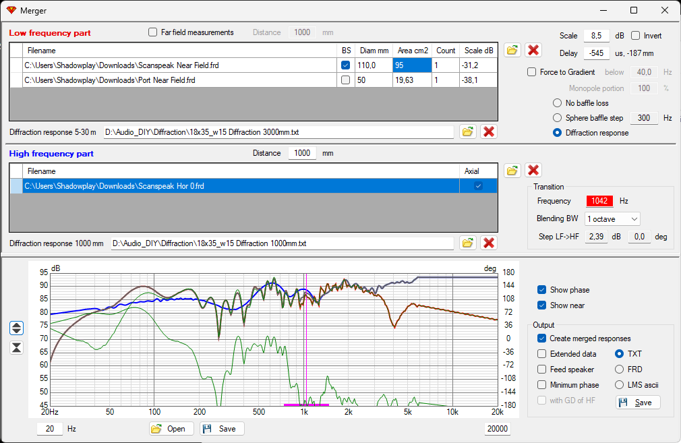Click Filename column header in low frequency table
Screen dimensions: 681x443
click(x=179, y=51)
